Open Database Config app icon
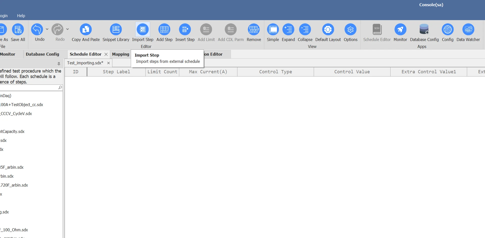Viewport: 485px width, 238px height. click(424, 29)
